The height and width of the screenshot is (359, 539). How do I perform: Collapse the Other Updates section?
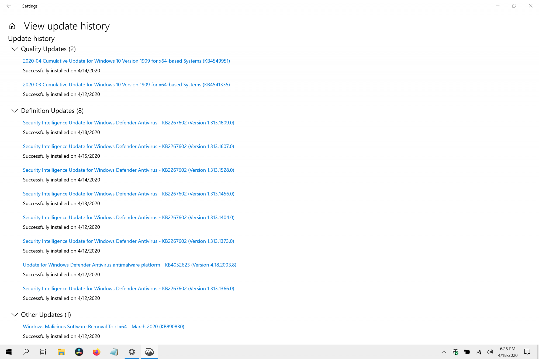15,315
